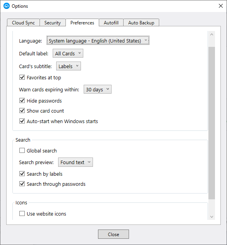The height and width of the screenshot is (245, 227).
Task: Disable Show card count
Action: (22, 111)
